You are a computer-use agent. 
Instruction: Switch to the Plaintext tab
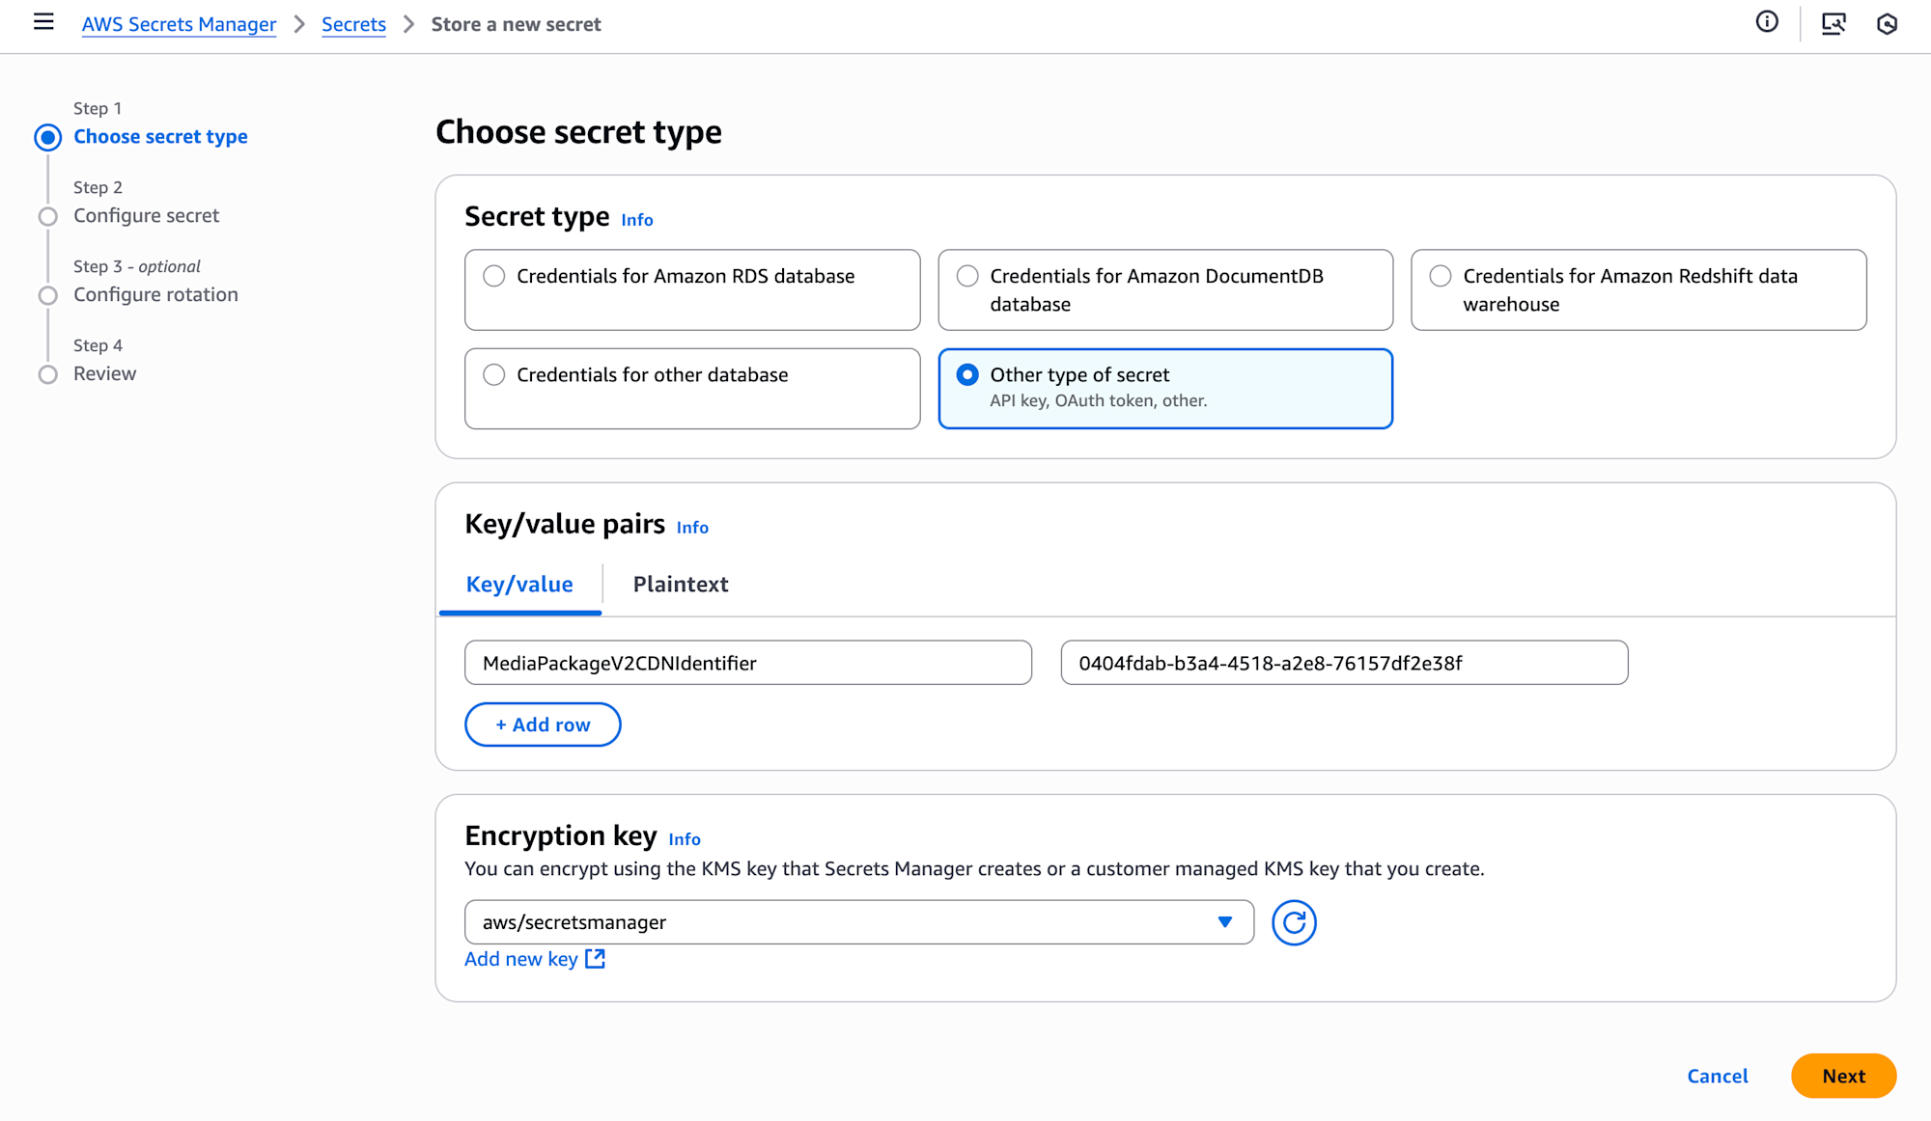(x=681, y=584)
